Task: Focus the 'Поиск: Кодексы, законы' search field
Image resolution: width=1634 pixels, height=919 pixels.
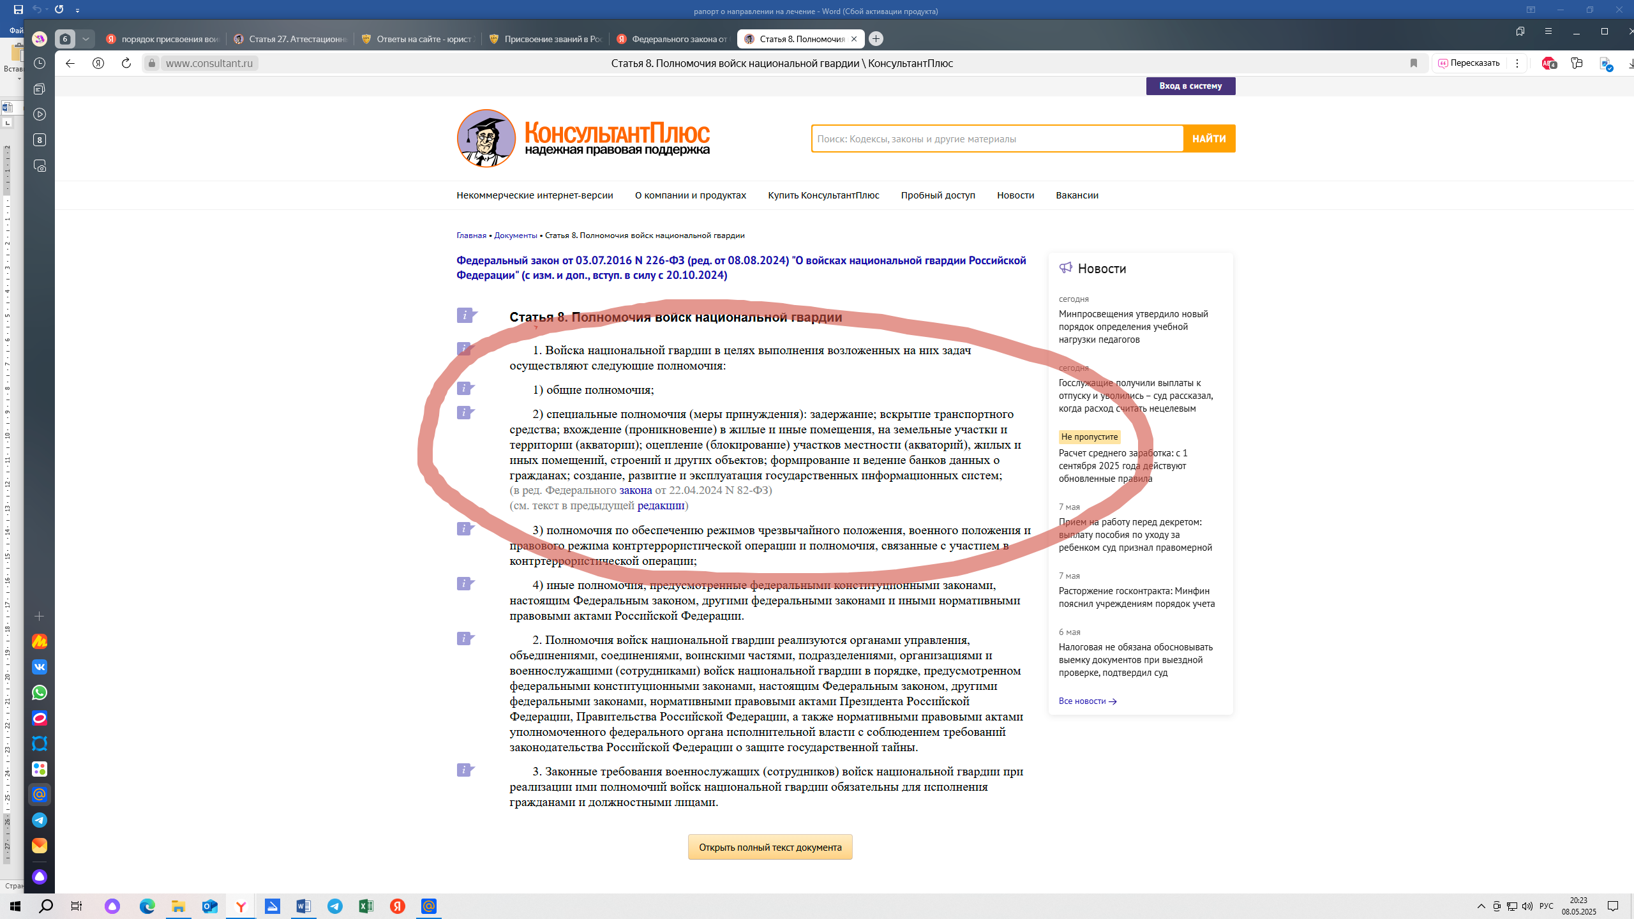Action: (998, 138)
